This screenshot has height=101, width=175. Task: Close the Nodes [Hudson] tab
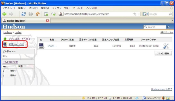(48, 21)
